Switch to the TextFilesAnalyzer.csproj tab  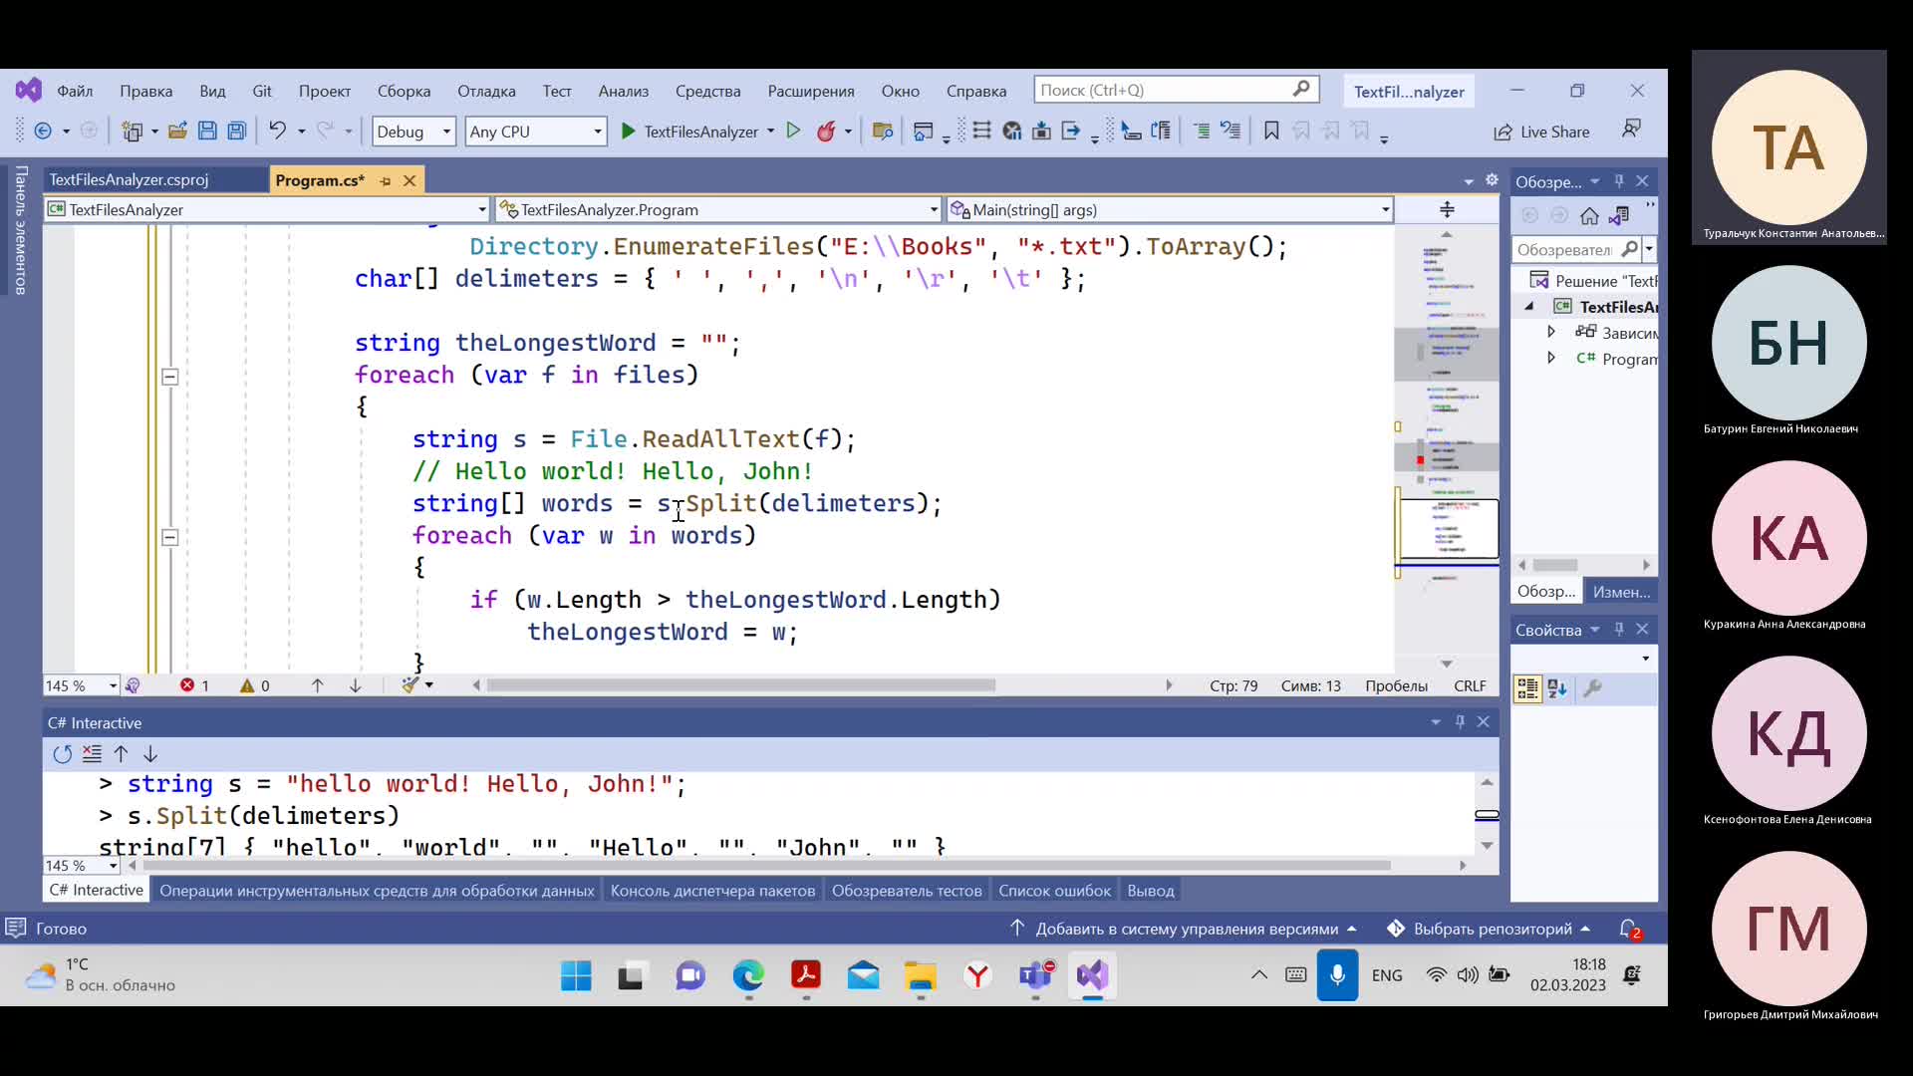130,180
